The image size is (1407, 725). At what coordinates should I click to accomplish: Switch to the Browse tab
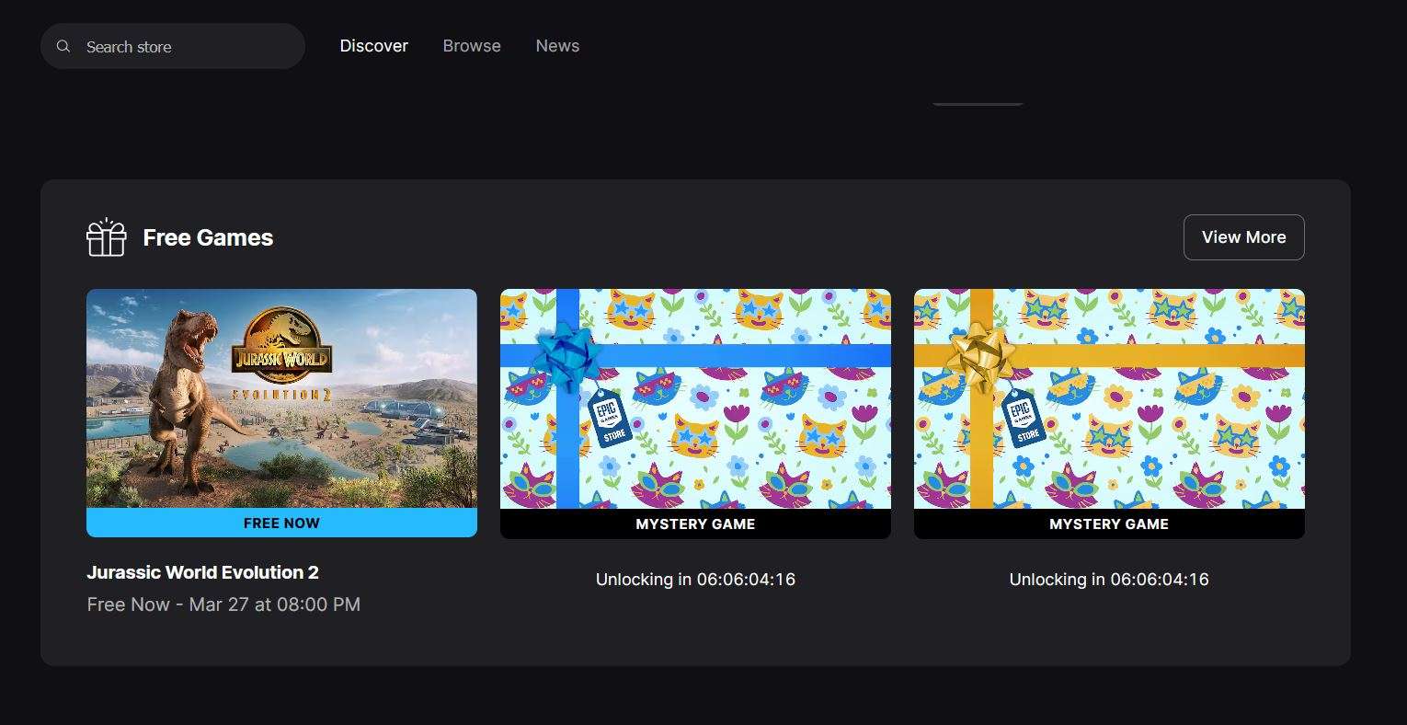point(472,46)
